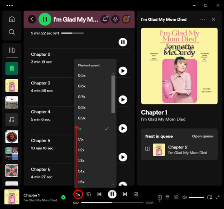Skip to previous chapter
The image size is (224, 209).
click(x=99, y=194)
